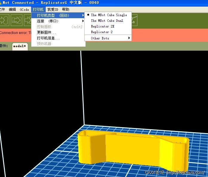Screen dimensions: 208x177
Task: Choose The MBot Cube Dual driver
Action: coord(107,21)
